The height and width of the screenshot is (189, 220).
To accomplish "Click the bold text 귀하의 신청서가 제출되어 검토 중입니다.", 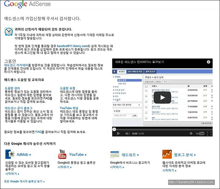I will [x=43, y=29].
